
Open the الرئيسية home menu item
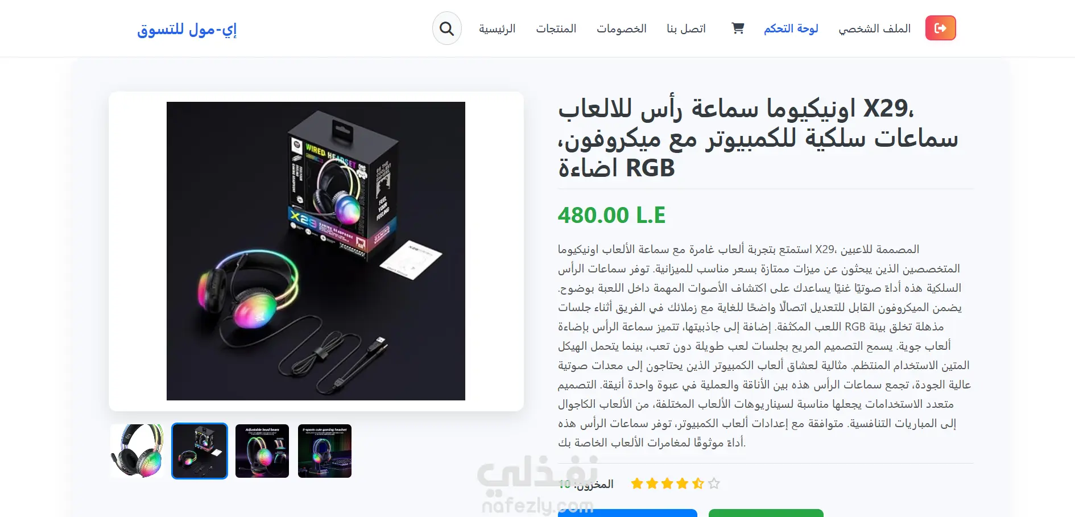pos(497,28)
